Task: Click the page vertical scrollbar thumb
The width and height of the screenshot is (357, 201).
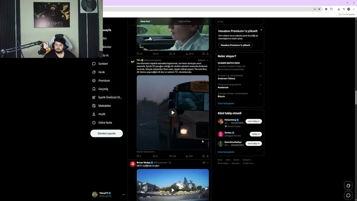Action: (x=356, y=97)
